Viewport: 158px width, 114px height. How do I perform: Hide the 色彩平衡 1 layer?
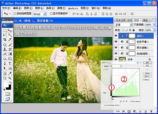116,42
